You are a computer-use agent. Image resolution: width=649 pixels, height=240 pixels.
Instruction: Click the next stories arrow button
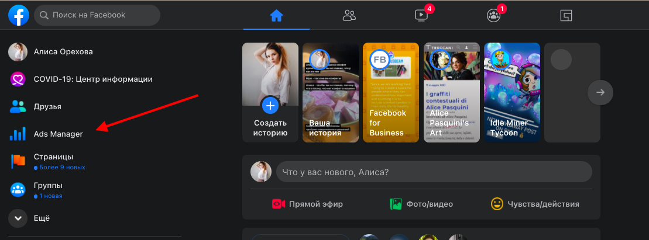[600, 92]
